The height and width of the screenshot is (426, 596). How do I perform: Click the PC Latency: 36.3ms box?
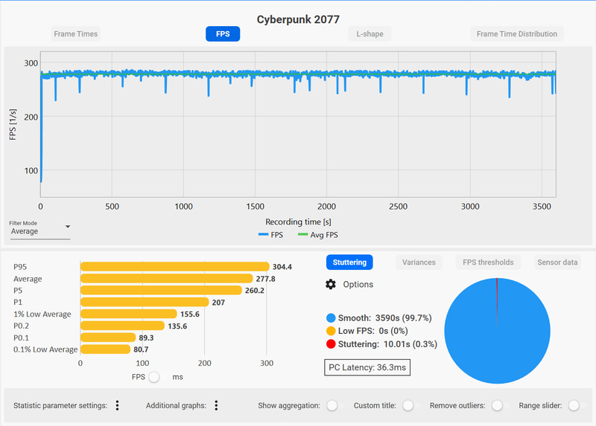click(x=367, y=367)
